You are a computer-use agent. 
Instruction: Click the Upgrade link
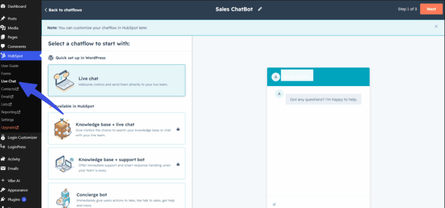tap(10, 127)
